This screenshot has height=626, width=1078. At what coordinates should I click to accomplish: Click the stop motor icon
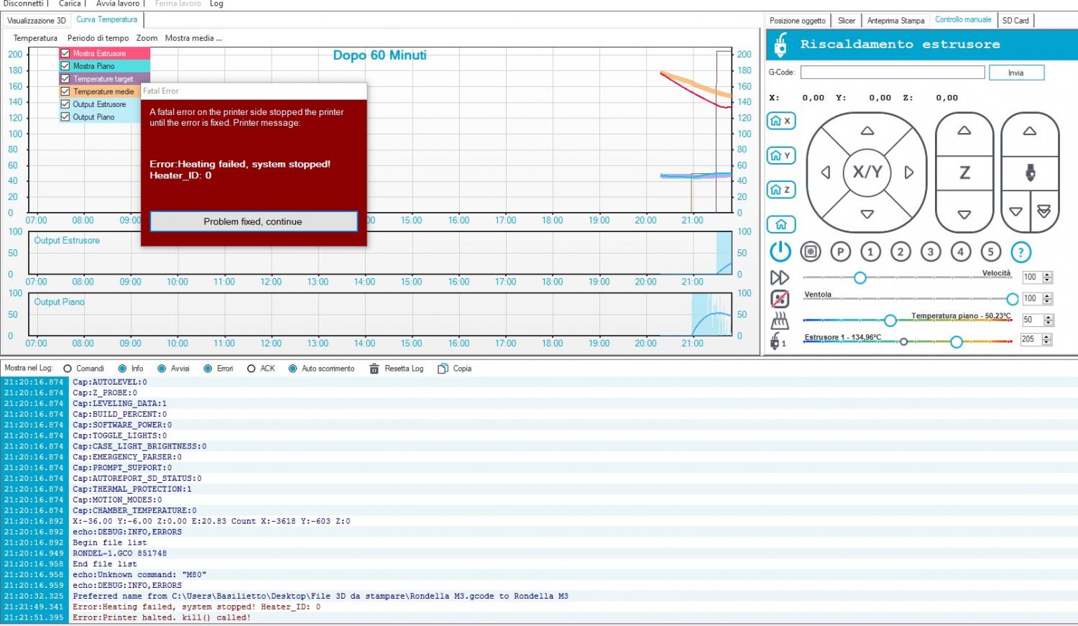click(x=811, y=252)
